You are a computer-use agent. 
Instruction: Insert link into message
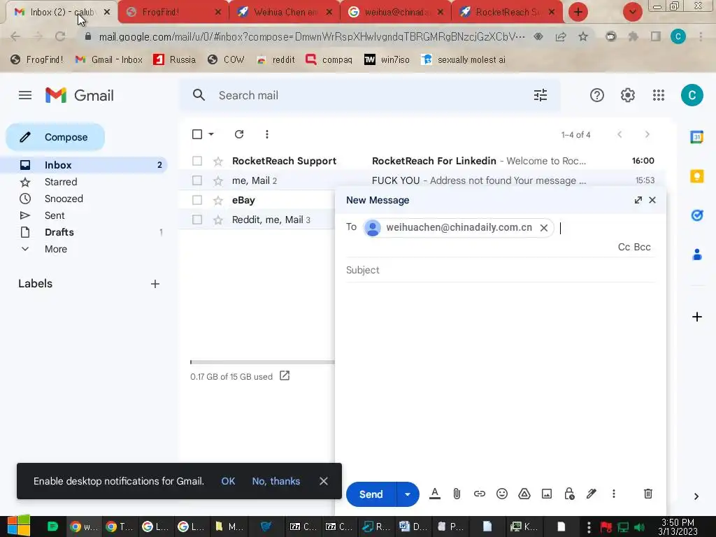pos(479,494)
